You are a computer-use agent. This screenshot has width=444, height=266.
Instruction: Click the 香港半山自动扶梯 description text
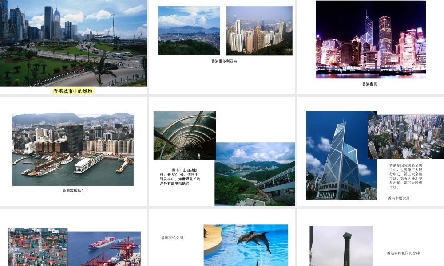point(180,177)
